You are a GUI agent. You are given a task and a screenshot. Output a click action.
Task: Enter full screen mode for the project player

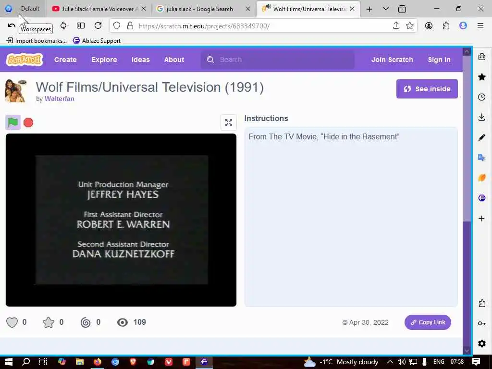click(228, 123)
